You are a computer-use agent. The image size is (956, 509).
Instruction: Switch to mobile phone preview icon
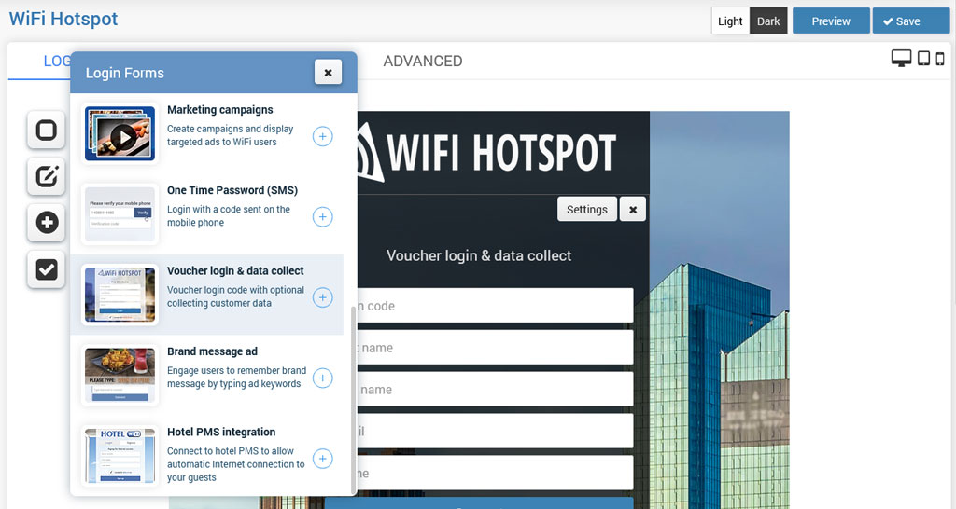pos(941,59)
